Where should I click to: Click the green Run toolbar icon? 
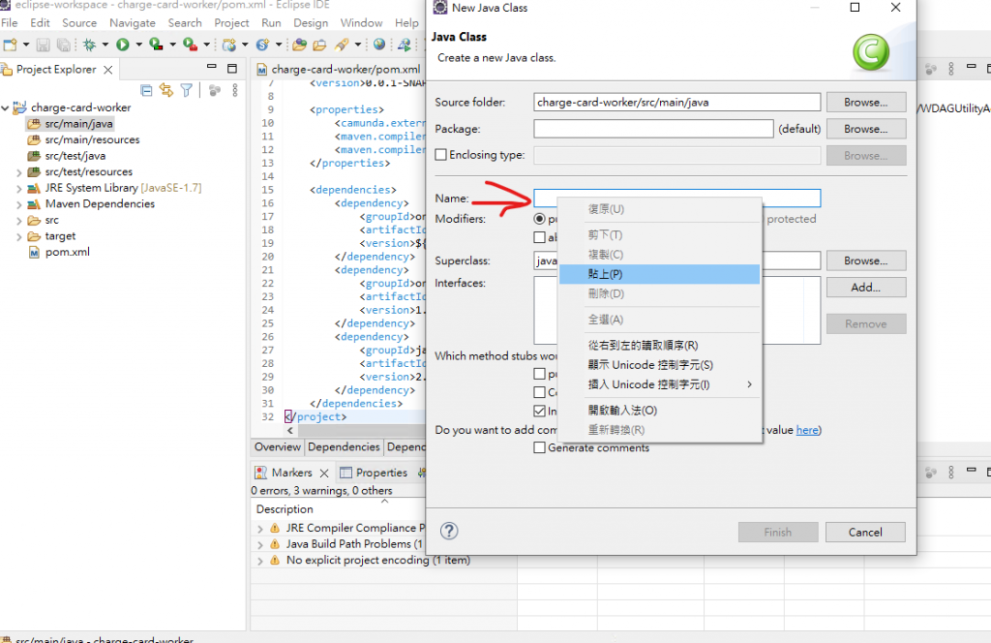(x=123, y=45)
